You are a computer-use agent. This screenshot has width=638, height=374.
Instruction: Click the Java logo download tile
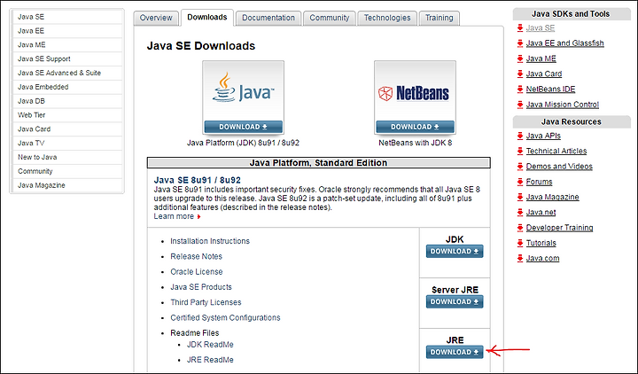pyautogui.click(x=244, y=97)
